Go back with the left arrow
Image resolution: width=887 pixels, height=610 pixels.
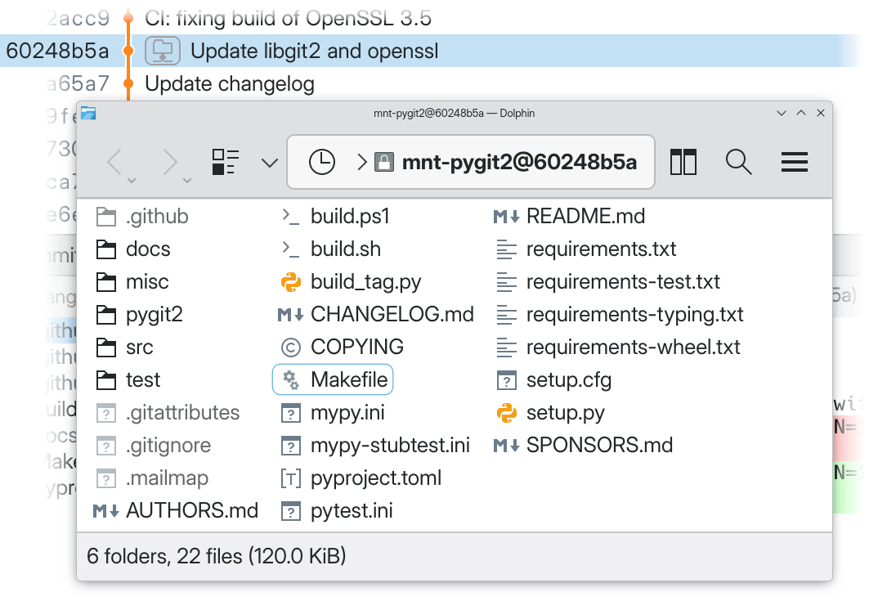116,163
